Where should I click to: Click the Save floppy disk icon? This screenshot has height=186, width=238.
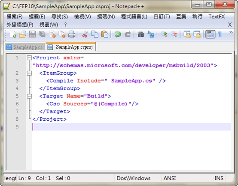click(32, 34)
